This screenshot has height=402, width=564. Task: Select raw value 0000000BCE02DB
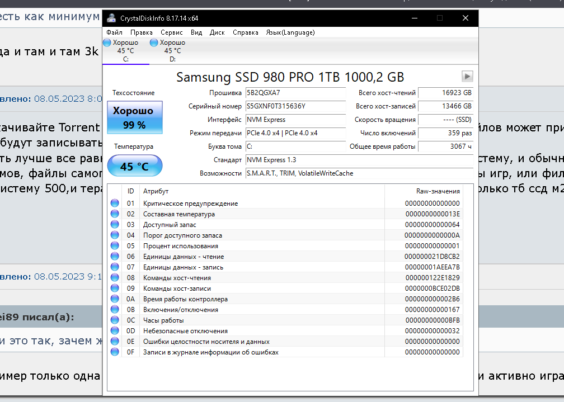(x=432, y=289)
